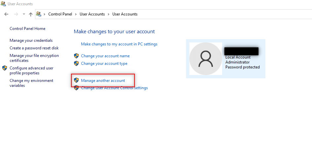Open the recent locations chevron dropdown
Viewport: 312px width, 153px height.
[24, 14]
